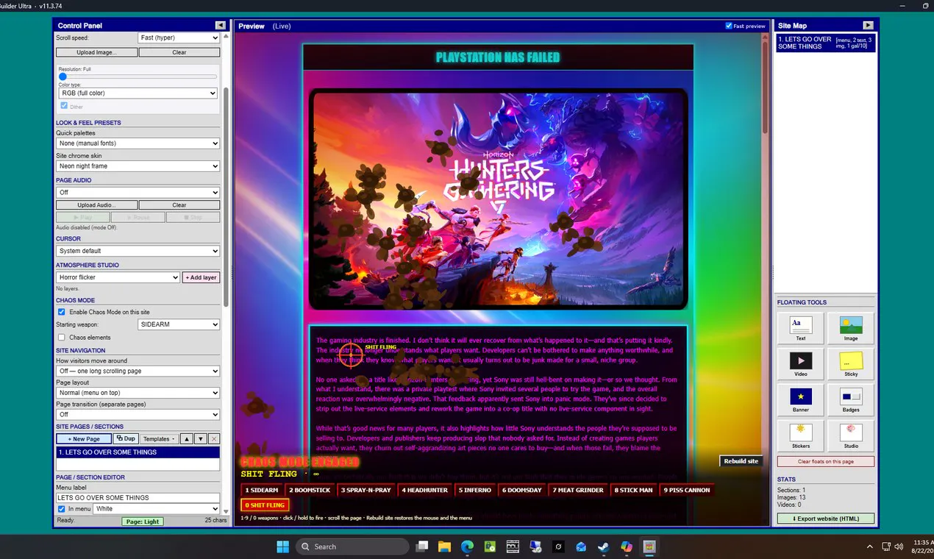The width and height of the screenshot is (934, 559).
Task: Open the Templates menu button
Action: [159, 438]
